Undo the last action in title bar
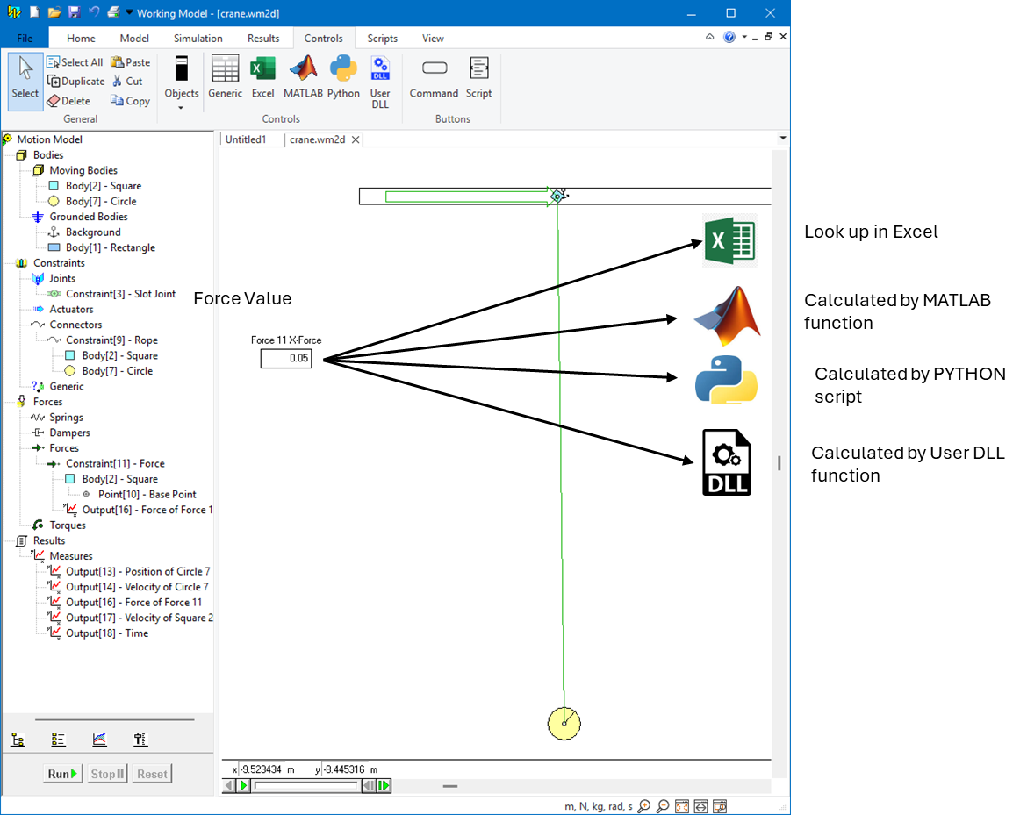Viewport: 1020px width, 815px height. coord(94,12)
